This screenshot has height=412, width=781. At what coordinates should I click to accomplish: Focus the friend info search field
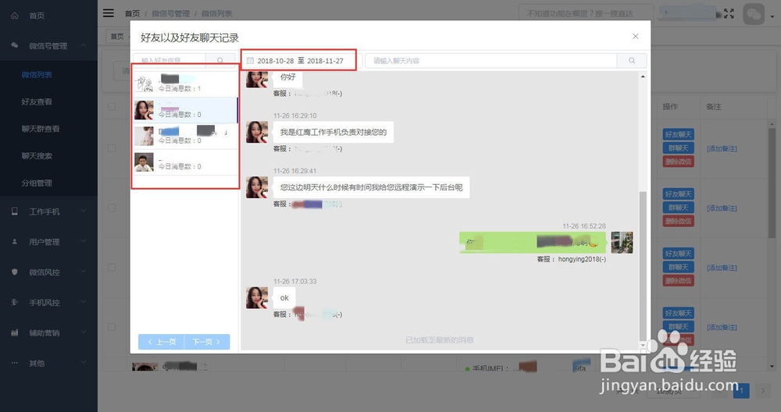point(169,60)
